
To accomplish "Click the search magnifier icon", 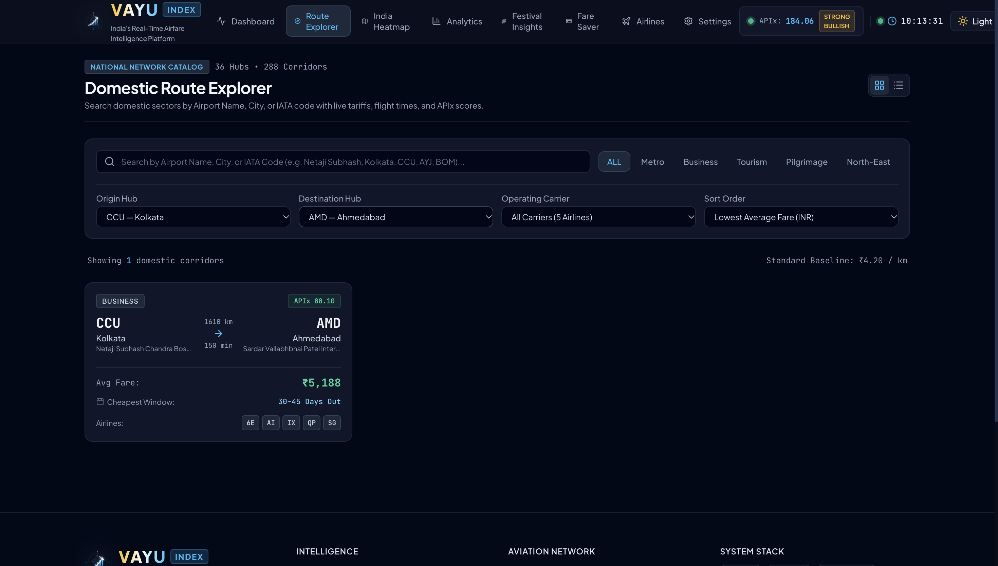I will (110, 161).
